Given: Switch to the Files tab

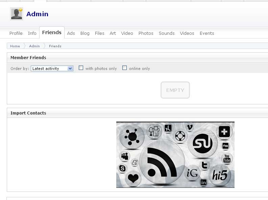Looking at the screenshot, I should (99, 33).
